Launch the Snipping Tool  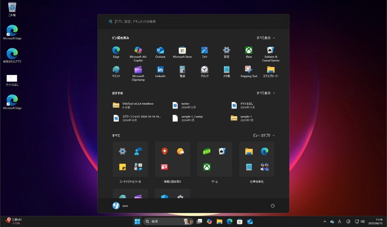[249, 70]
